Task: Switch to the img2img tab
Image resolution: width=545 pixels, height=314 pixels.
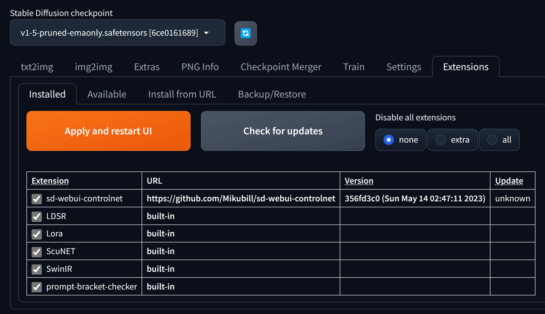Action: 94,67
